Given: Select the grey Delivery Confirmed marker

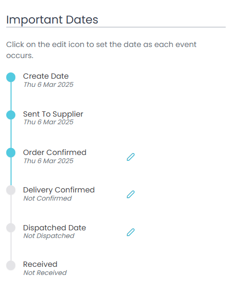Looking at the screenshot, I should pos(11,190).
